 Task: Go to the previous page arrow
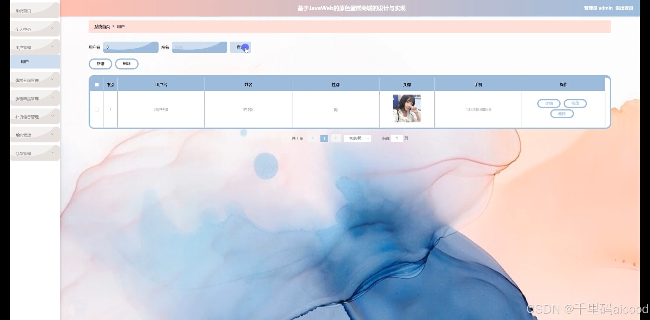click(312, 138)
